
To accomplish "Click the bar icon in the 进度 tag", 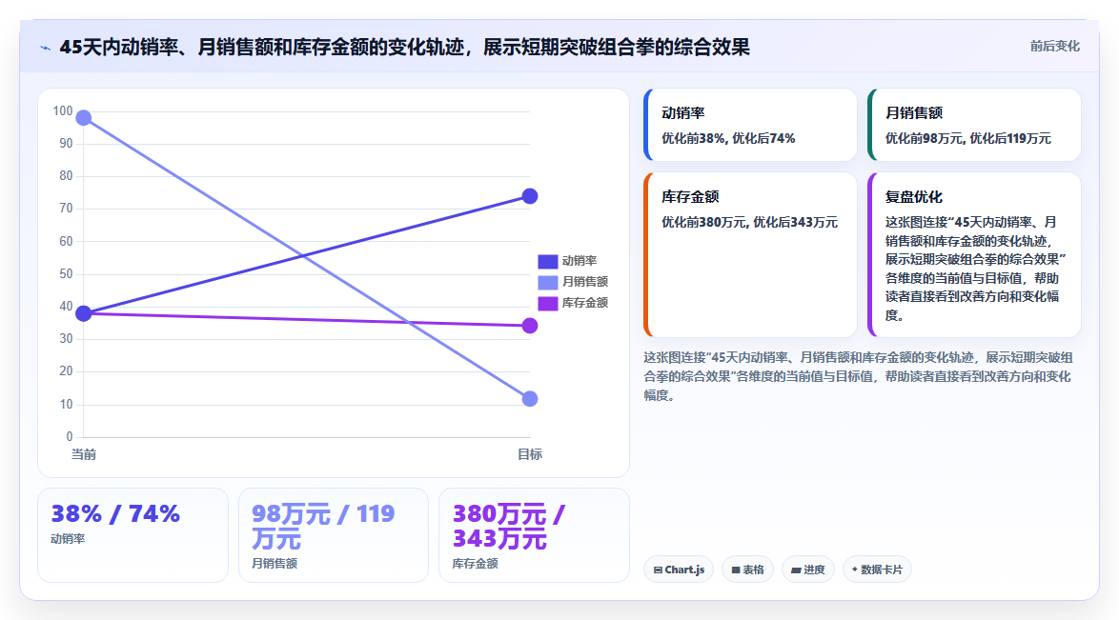I will pyautogui.click(x=796, y=570).
